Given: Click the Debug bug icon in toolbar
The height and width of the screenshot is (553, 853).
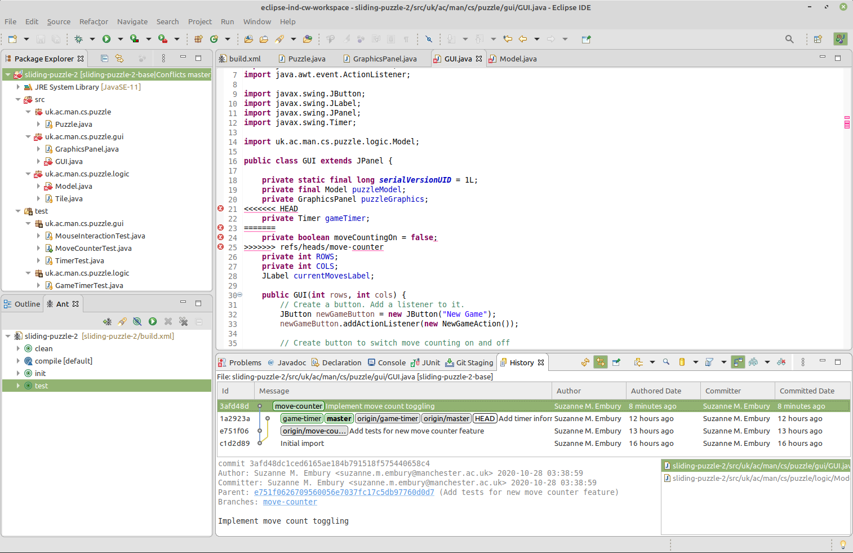Looking at the screenshot, I should pyautogui.click(x=78, y=39).
